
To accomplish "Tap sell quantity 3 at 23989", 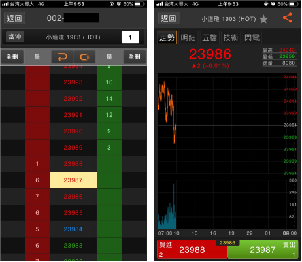I will pos(109,148).
